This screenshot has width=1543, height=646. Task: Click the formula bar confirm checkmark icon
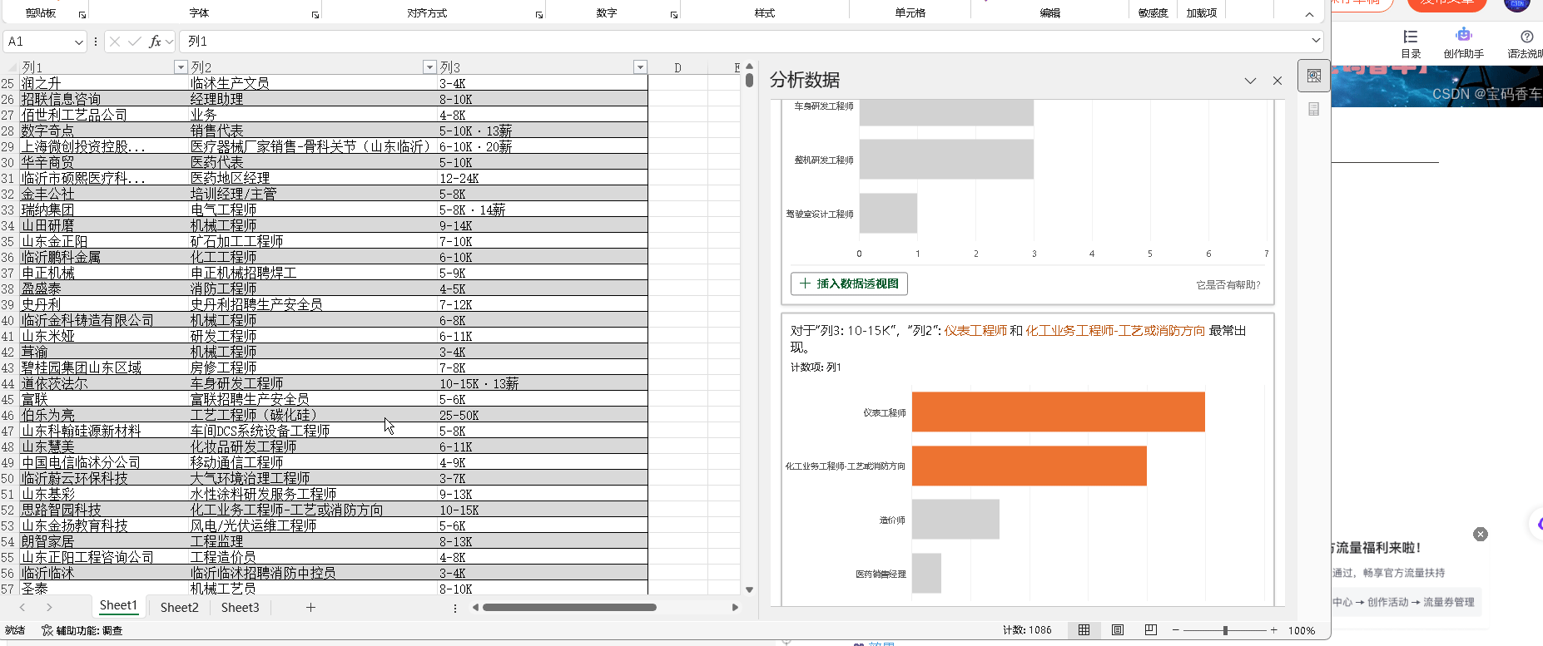pyautogui.click(x=134, y=42)
